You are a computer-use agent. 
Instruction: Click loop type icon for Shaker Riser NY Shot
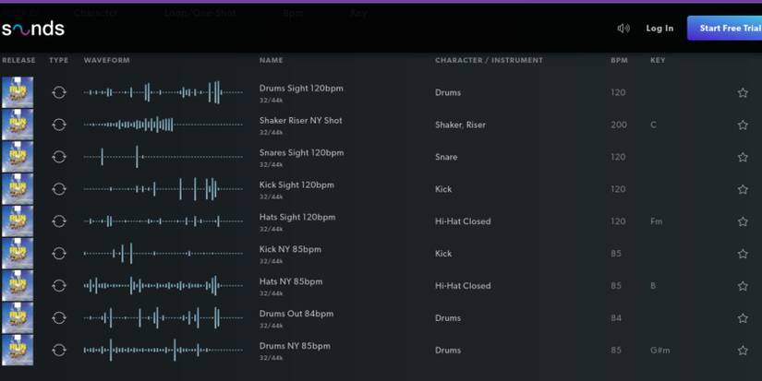pos(59,125)
